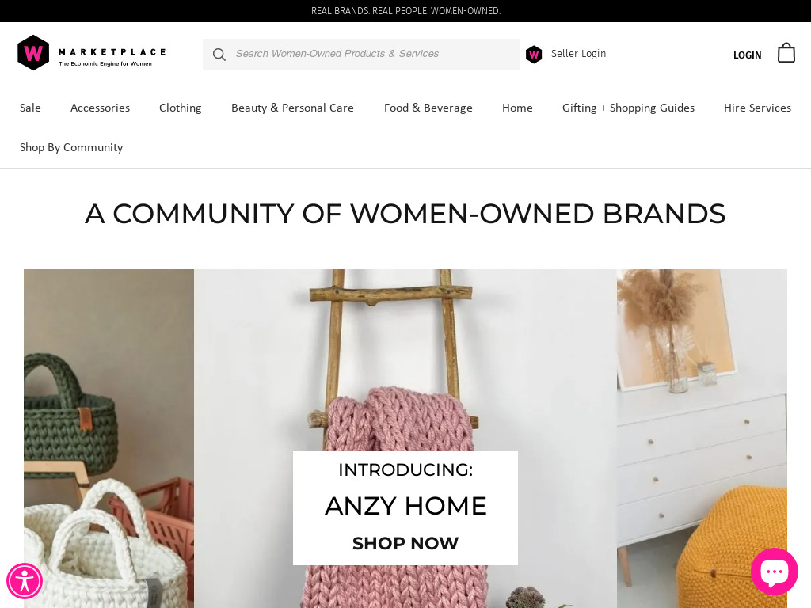Open the Sale menu item
Viewport: 811px width, 608px height.
[31, 108]
